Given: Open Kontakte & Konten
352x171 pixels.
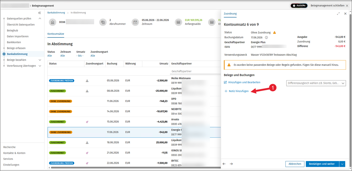Looking at the screenshot, I should click(14, 153).
